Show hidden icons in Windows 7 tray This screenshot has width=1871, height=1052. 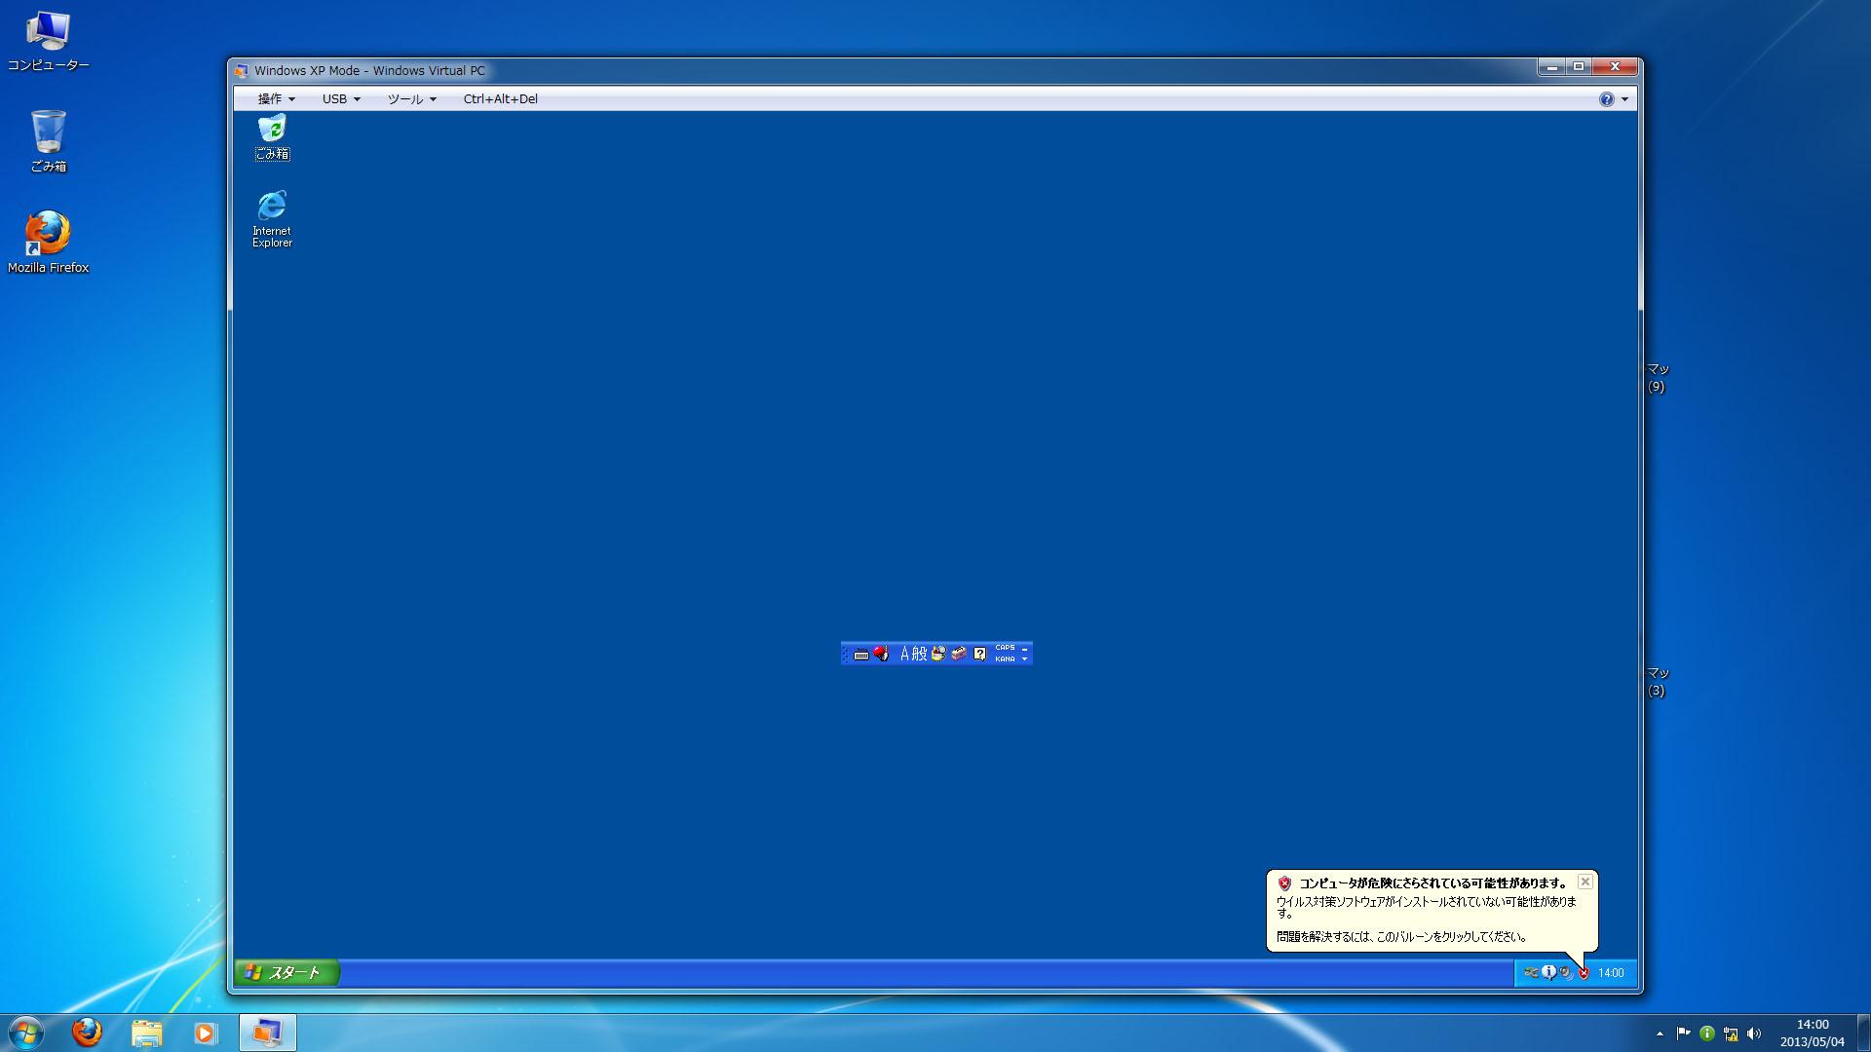1660,1033
